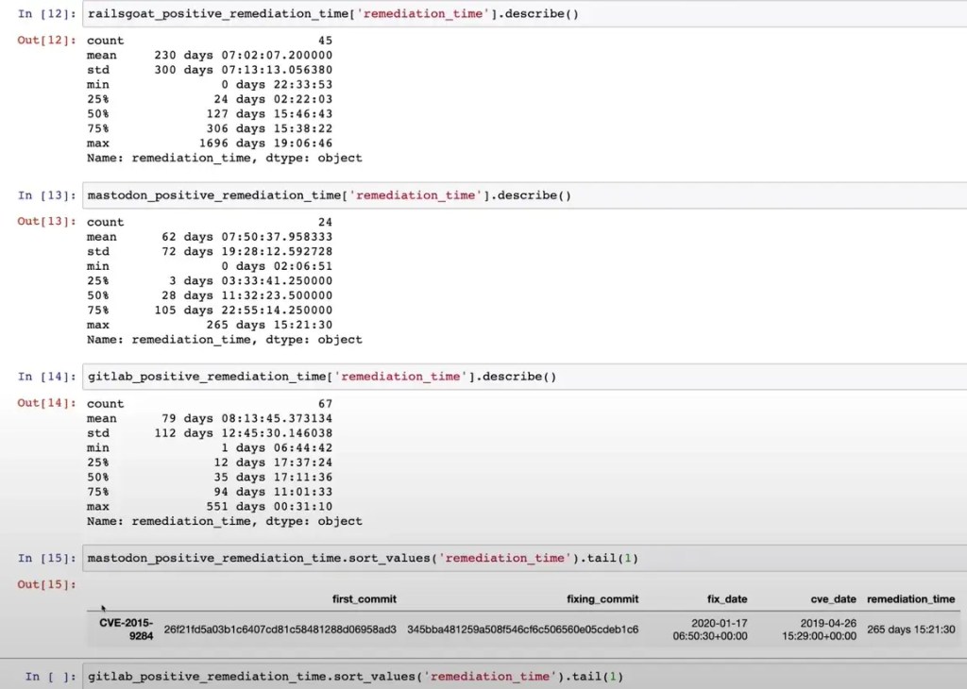Click median value 127 days 15:46:43
The width and height of the screenshot is (967, 689).
(269, 114)
